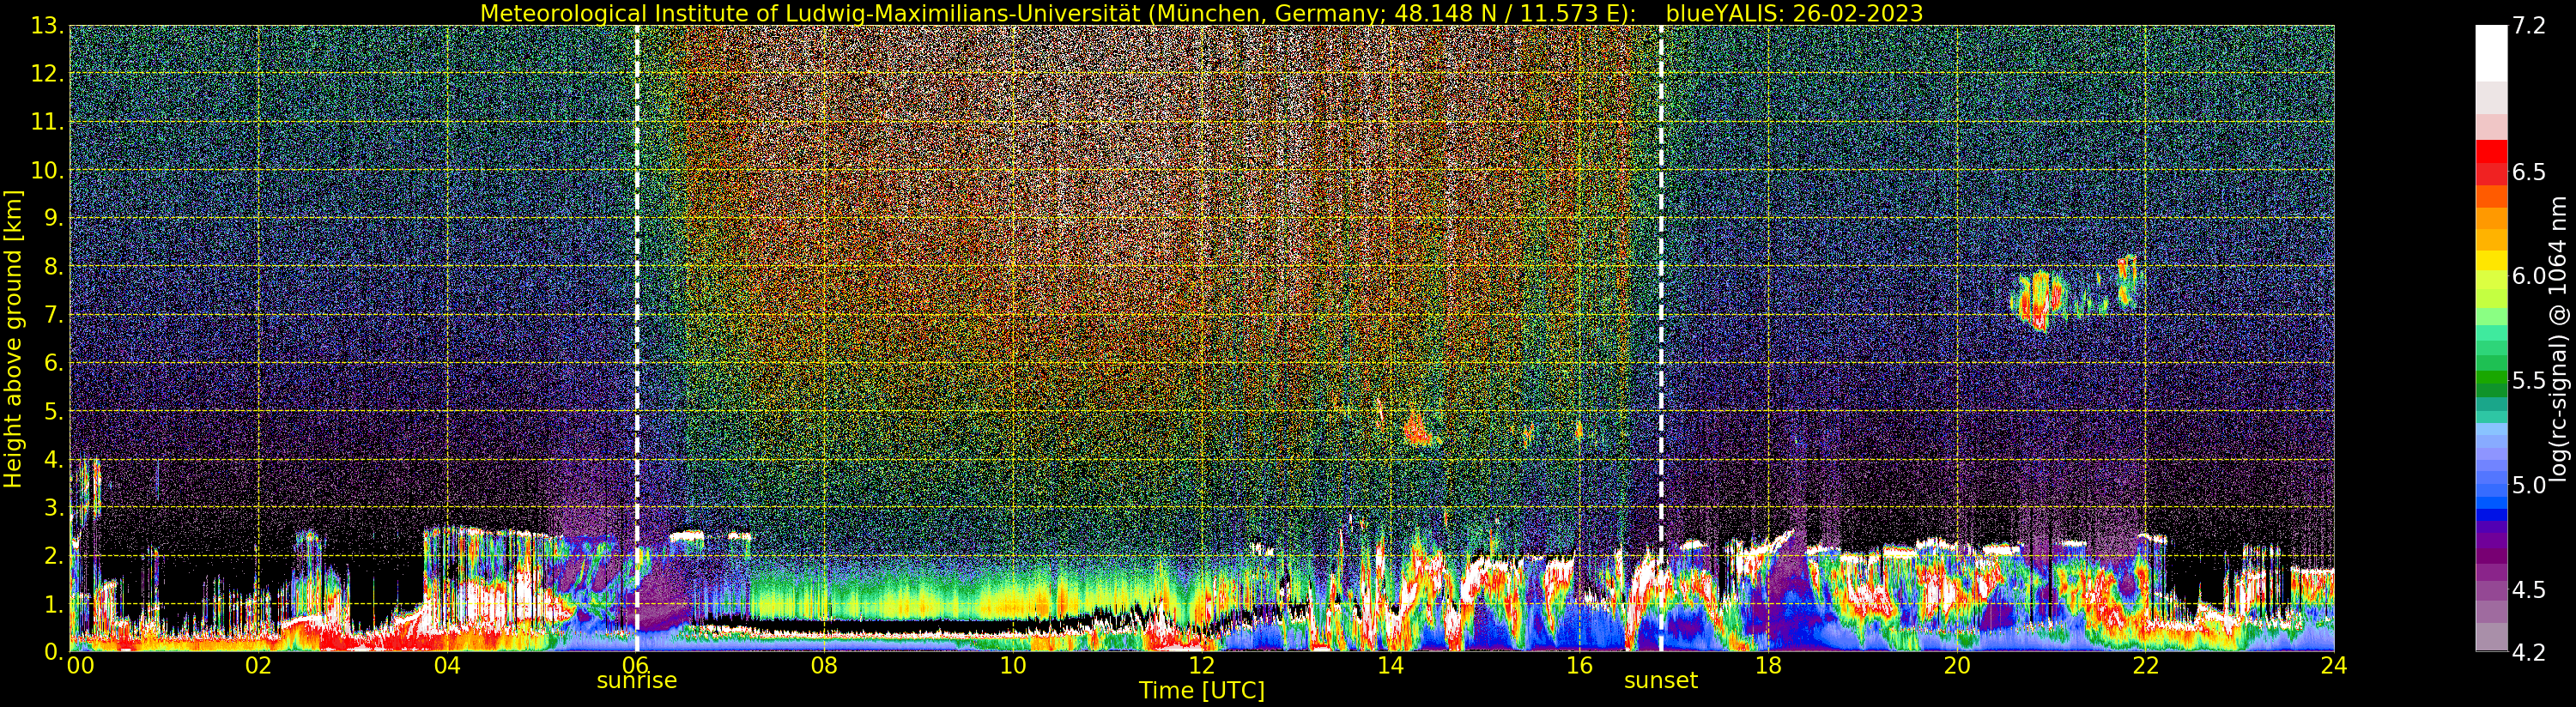Click the '5.' height tick label

(x=54, y=411)
